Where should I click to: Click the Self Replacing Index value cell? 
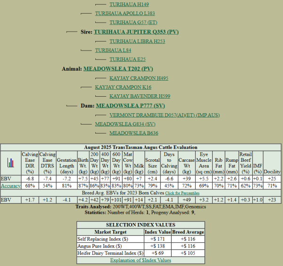pos(158,240)
